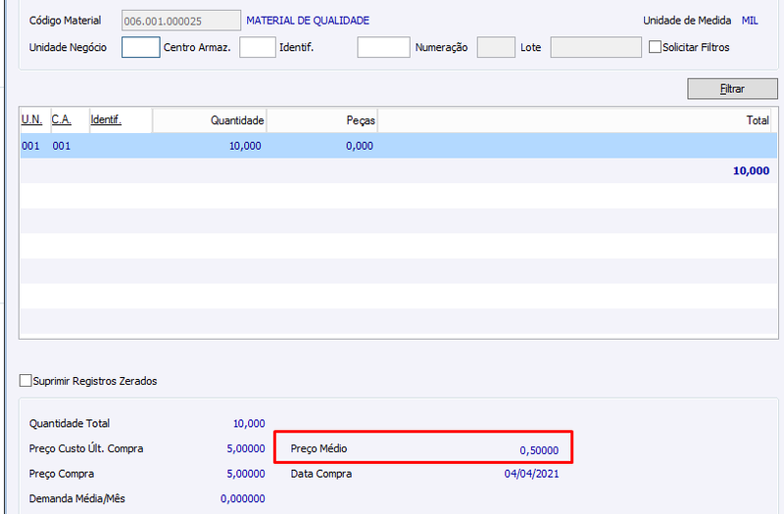Click the Código Material field
The image size is (784, 514).
point(181,21)
